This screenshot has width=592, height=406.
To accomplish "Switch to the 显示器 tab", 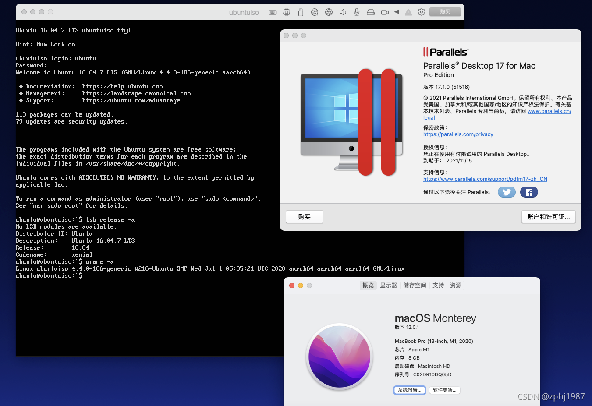I will 388,286.
